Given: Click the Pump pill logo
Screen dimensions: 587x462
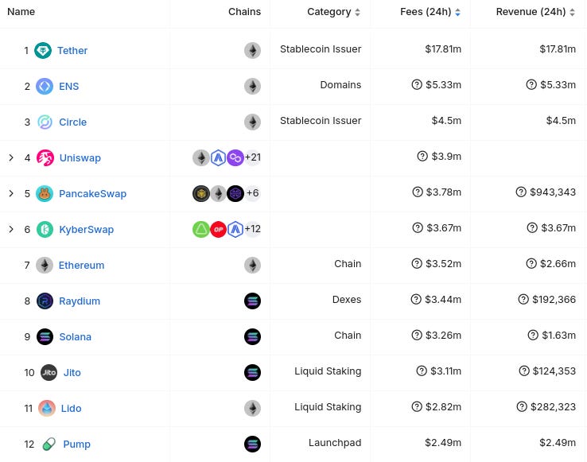Looking at the screenshot, I should coord(49,444).
